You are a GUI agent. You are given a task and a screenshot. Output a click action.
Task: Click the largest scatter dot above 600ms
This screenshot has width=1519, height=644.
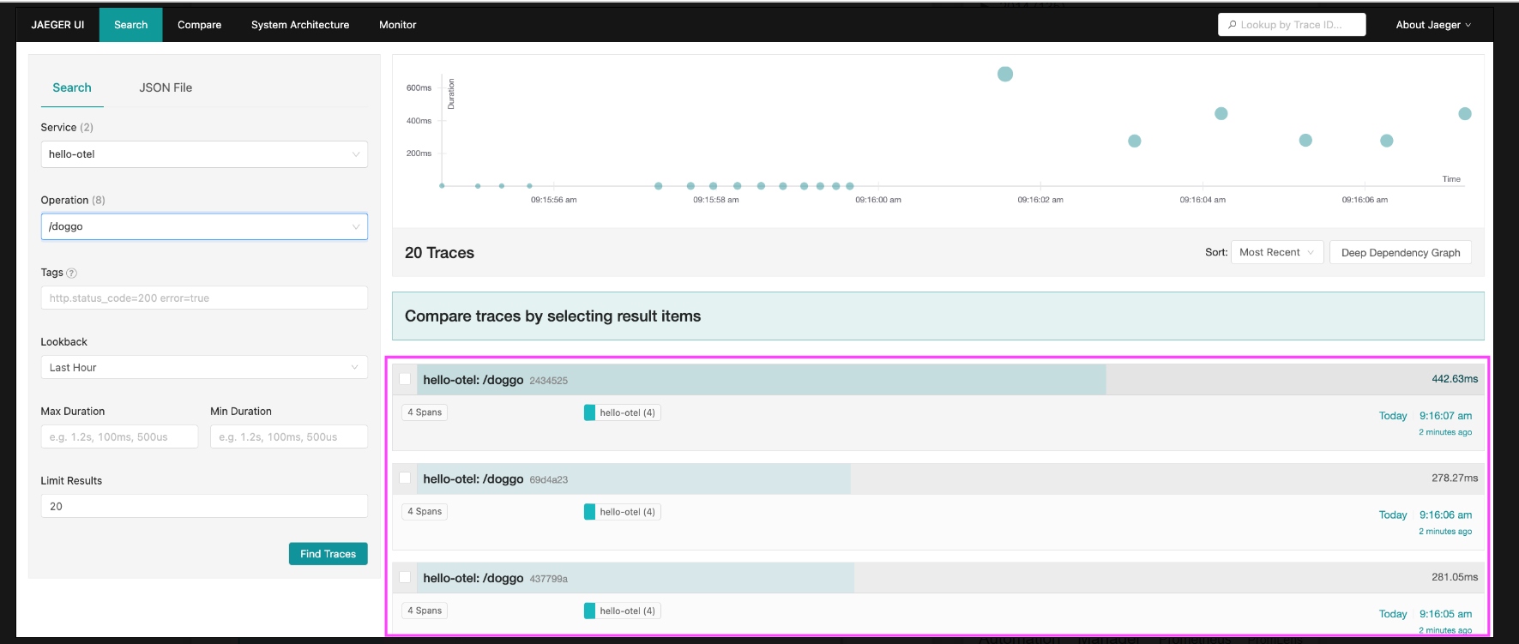(1005, 74)
